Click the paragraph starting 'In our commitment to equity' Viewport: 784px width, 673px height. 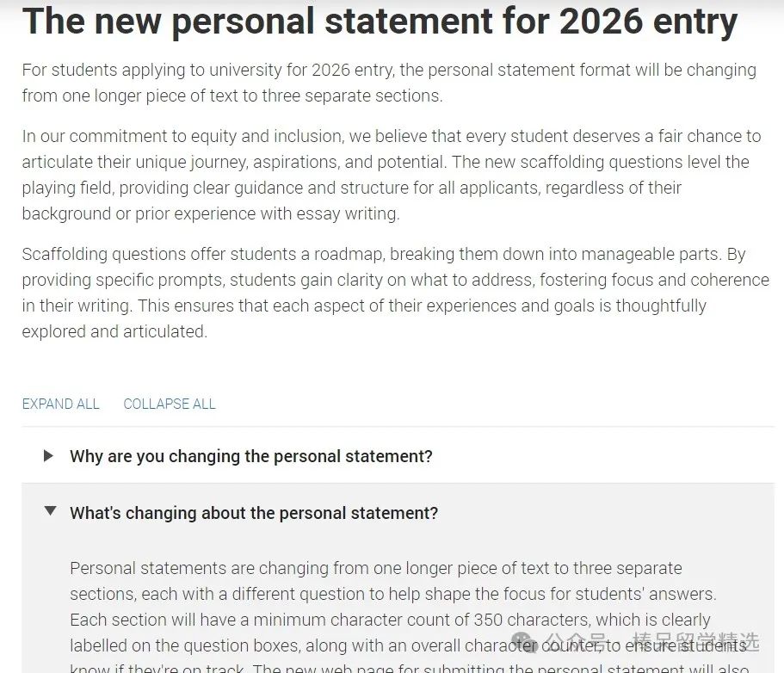(392, 175)
